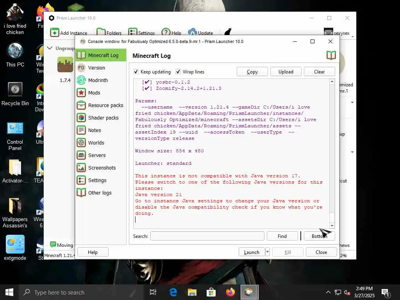
Task: Copy the log with Copy button
Action: pos(252,72)
